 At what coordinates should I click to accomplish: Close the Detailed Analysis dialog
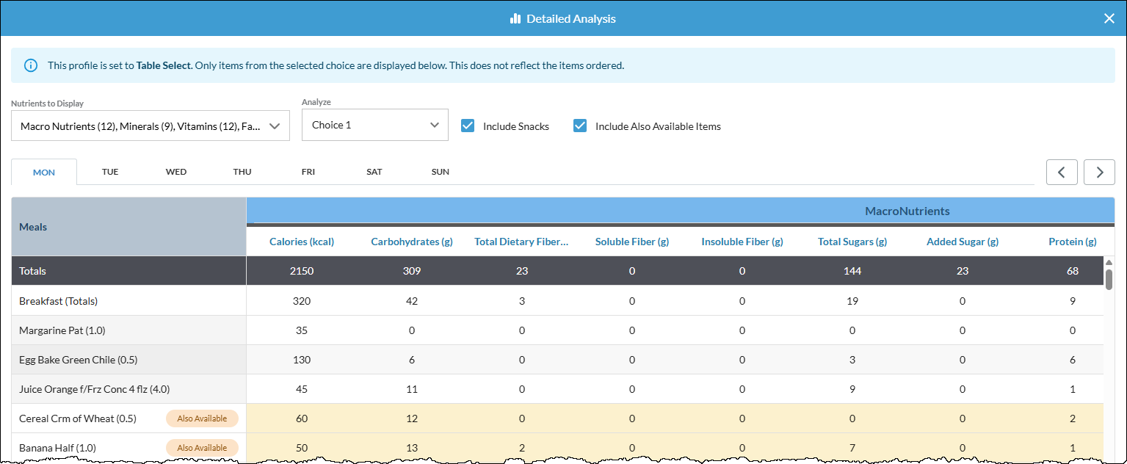coord(1109,18)
